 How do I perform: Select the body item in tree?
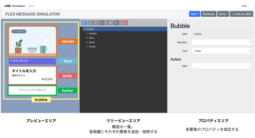pos(91,42)
